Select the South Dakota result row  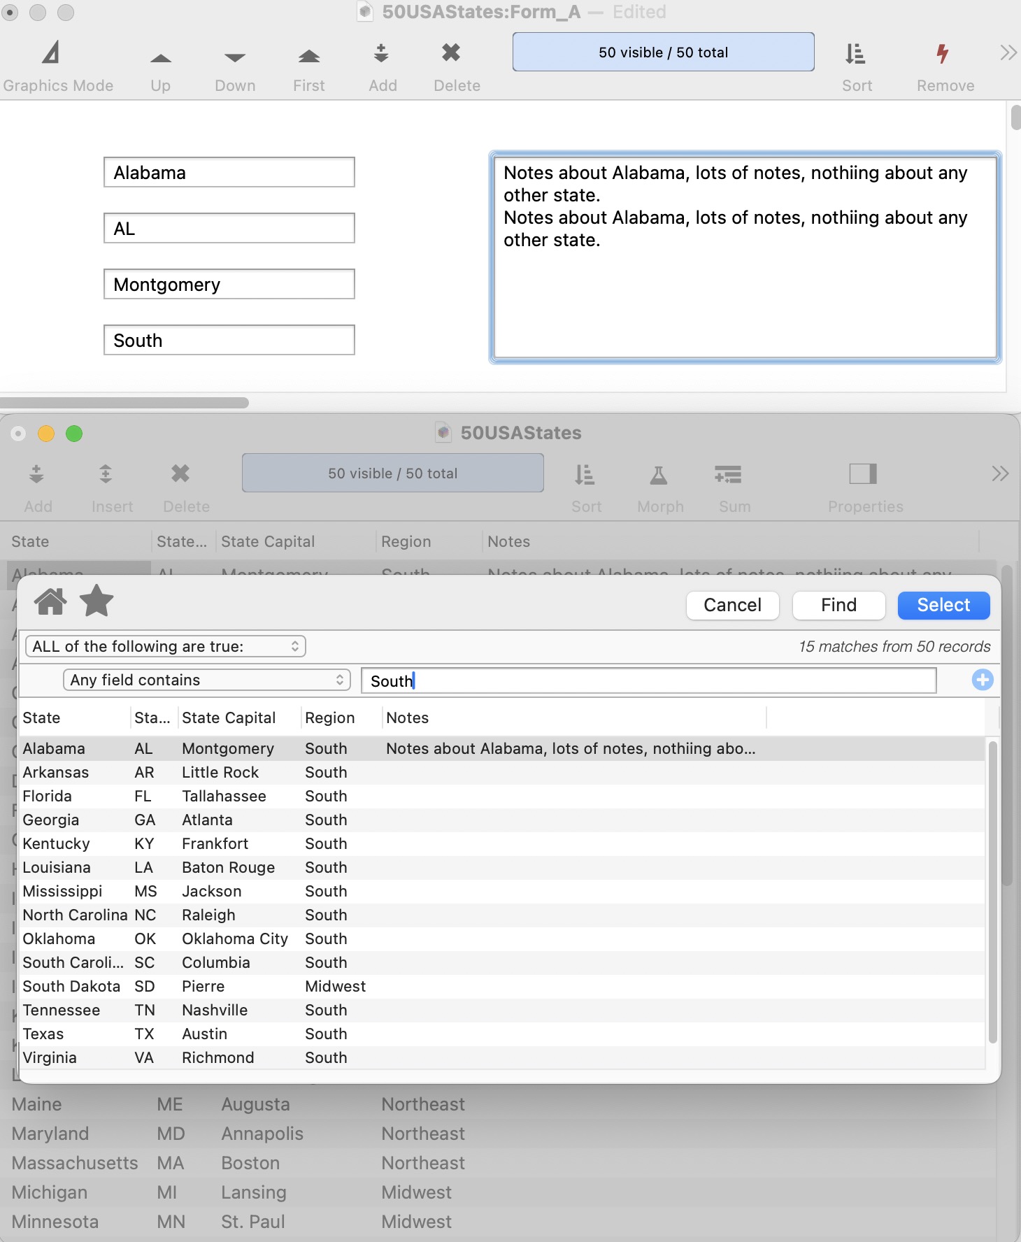coord(502,986)
